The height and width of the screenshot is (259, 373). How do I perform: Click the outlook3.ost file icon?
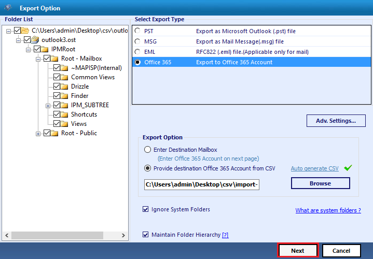[x=35, y=40]
